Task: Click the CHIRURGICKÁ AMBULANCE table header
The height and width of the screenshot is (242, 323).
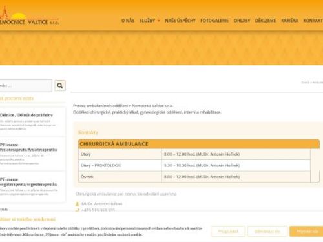Action: pyautogui.click(x=199, y=144)
